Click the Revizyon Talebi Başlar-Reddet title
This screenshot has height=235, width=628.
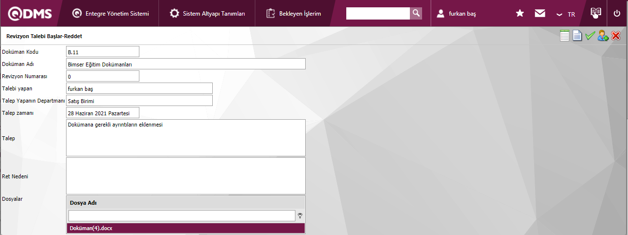44,36
